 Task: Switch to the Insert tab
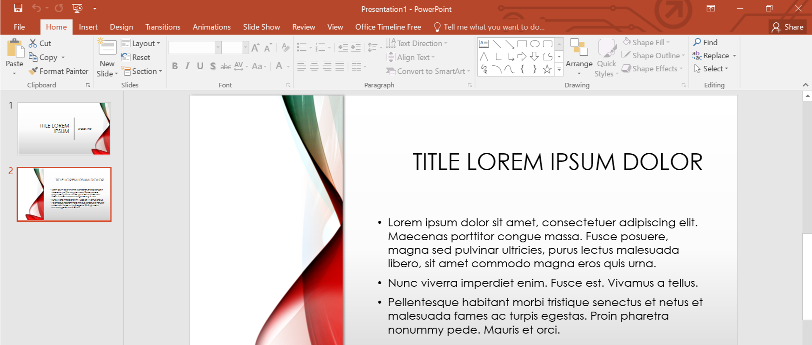click(x=88, y=27)
